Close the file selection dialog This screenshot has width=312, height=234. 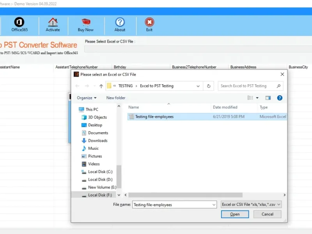(282, 74)
